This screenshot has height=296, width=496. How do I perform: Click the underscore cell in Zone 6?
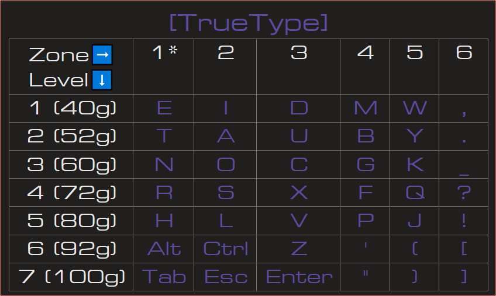(463, 165)
